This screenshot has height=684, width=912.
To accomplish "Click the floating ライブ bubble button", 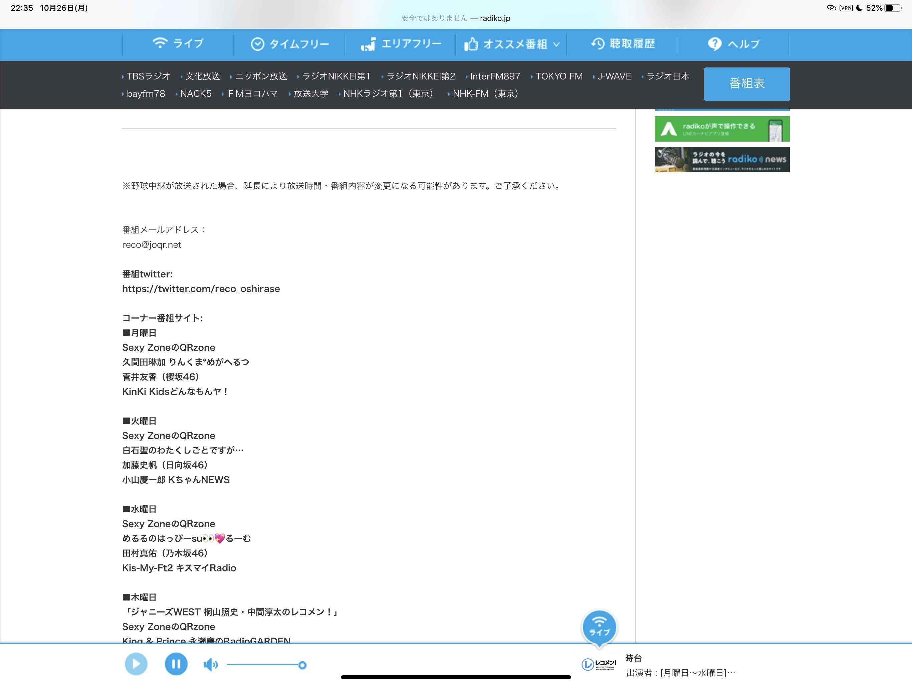I will [599, 628].
